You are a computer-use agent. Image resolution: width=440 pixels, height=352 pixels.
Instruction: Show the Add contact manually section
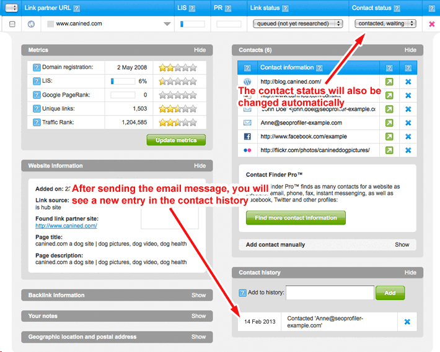pos(402,245)
